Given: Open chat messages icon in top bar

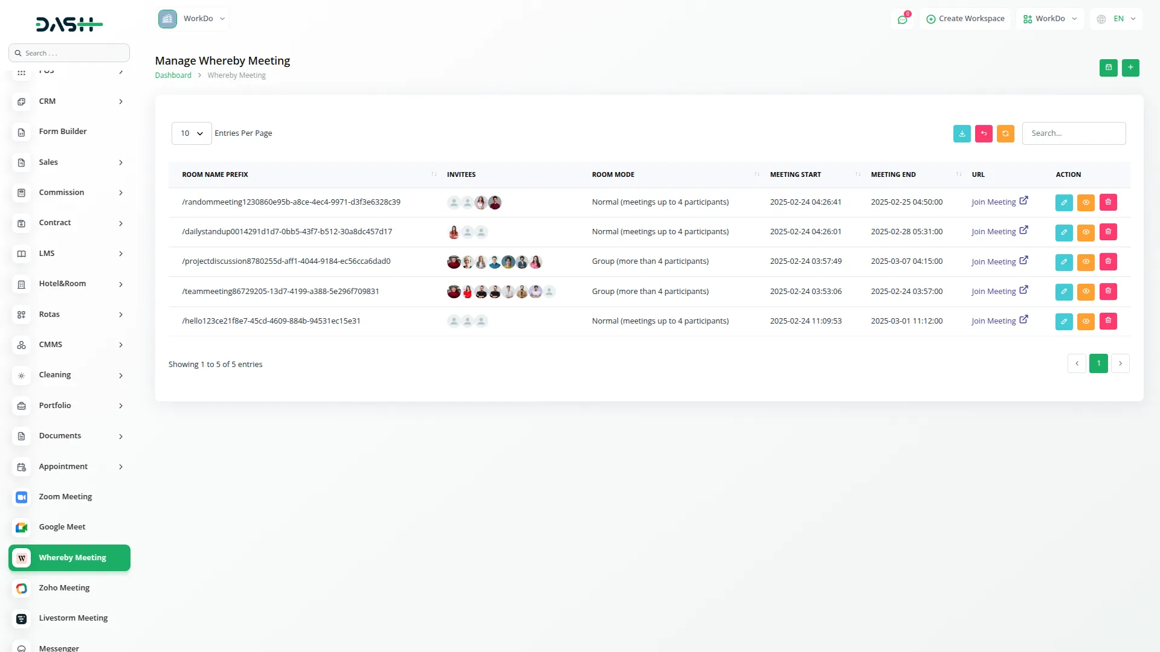Looking at the screenshot, I should pyautogui.click(x=902, y=19).
